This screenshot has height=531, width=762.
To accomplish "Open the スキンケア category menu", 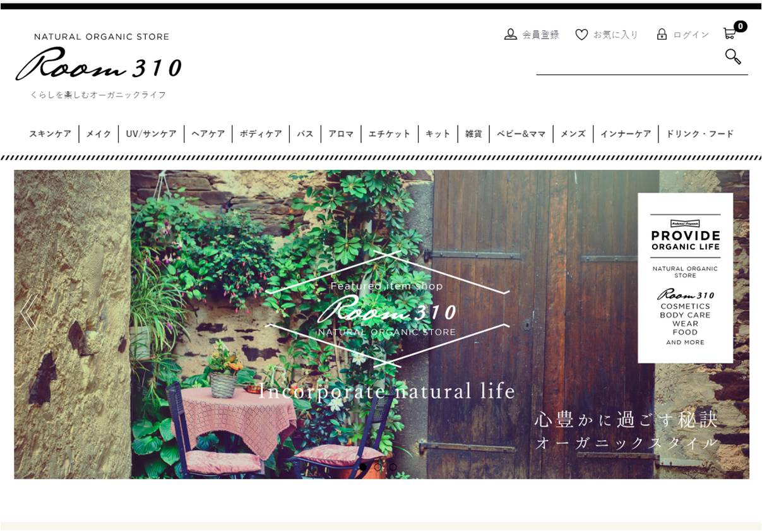I will coord(50,134).
